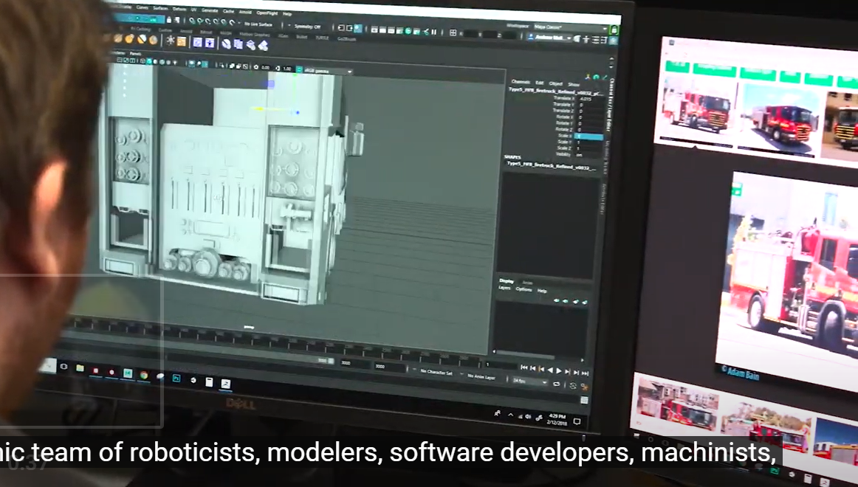The height and width of the screenshot is (487, 858).
Task: Enable Snap to grids magnet icon
Action: point(192,21)
